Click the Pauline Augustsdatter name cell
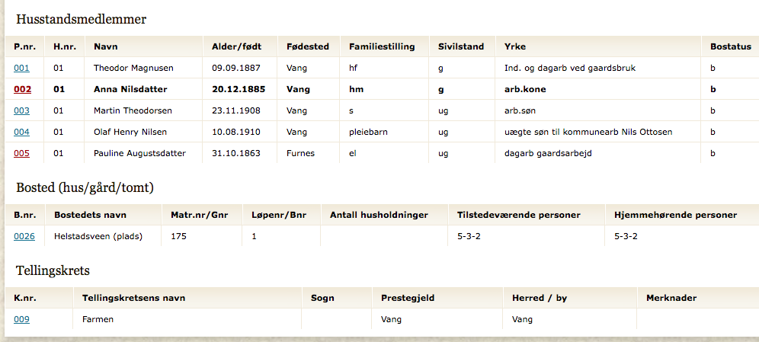 click(144, 153)
